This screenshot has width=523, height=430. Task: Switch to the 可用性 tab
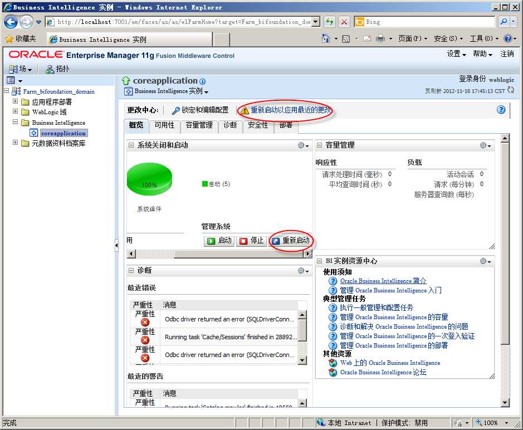pos(164,125)
